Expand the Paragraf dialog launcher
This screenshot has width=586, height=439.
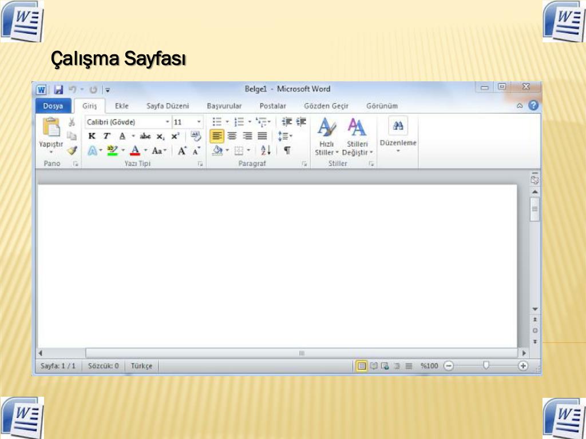(x=304, y=164)
